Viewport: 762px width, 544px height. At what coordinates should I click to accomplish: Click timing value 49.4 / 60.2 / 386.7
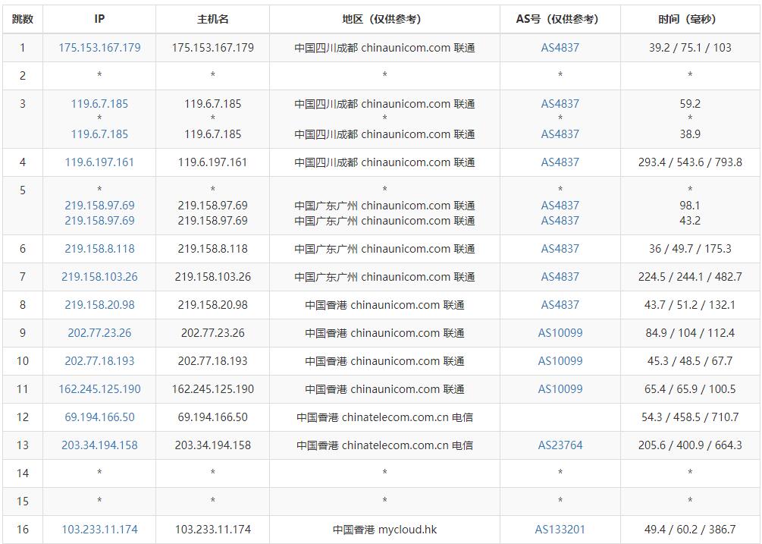click(690, 530)
